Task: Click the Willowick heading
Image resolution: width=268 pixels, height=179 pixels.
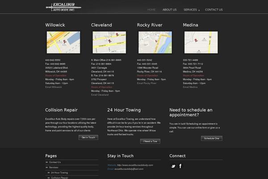Action: 55,25
